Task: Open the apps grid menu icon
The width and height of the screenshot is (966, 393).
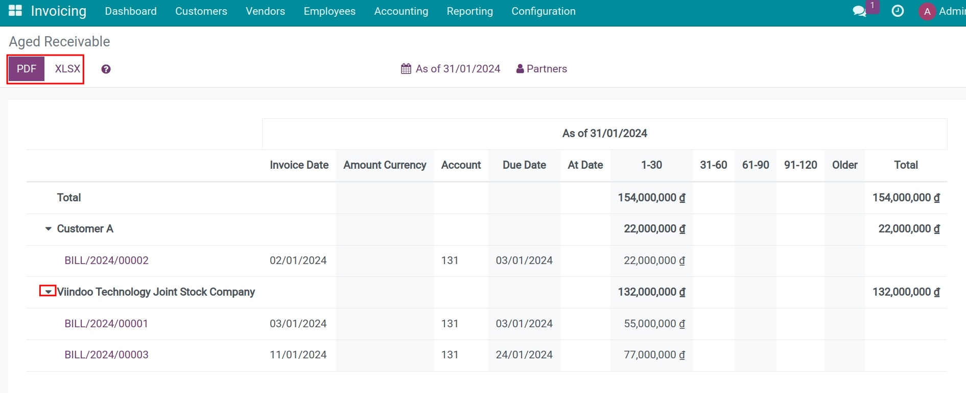Action: tap(15, 11)
